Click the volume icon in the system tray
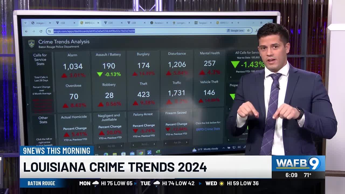 240,147
